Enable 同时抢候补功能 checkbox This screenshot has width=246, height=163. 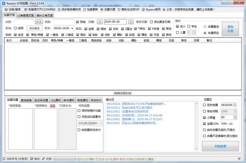[x=79, y=111]
